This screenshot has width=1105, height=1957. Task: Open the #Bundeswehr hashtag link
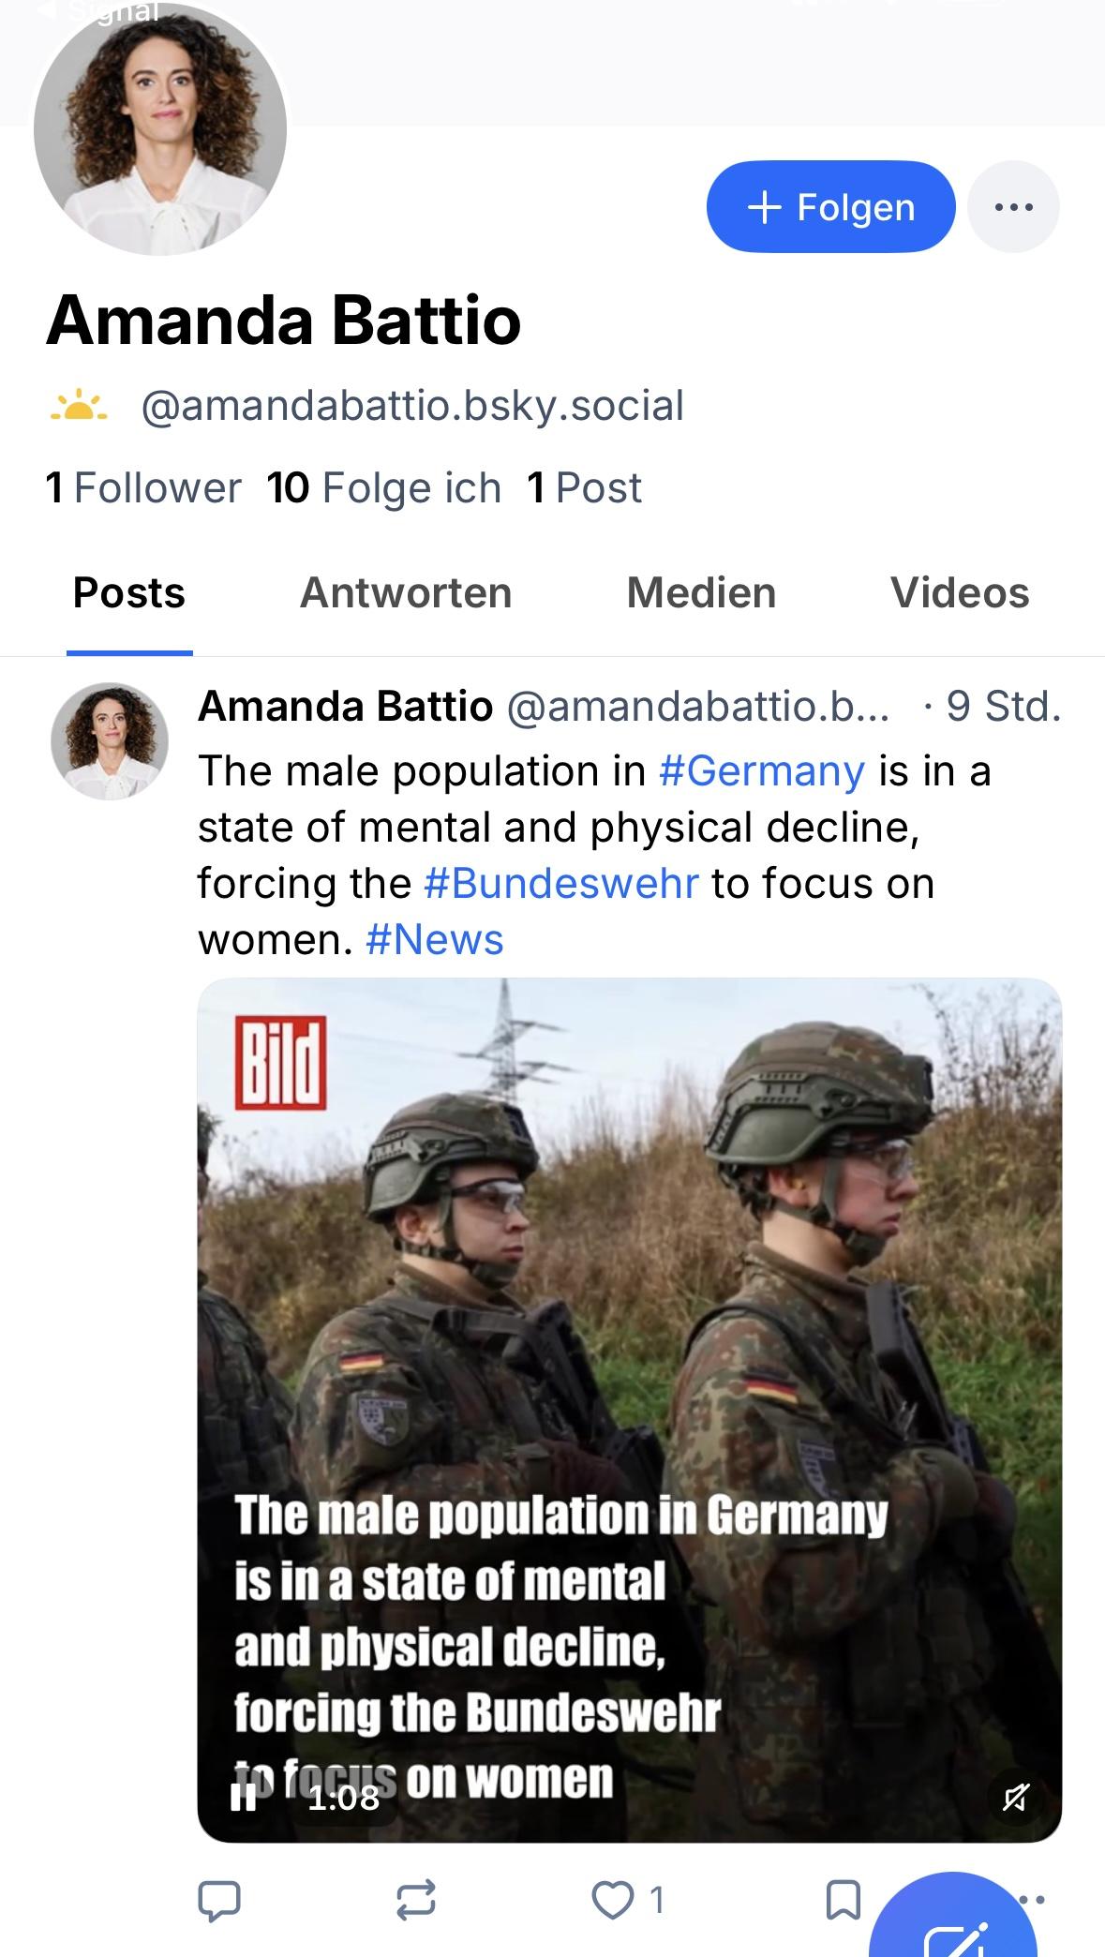click(x=561, y=884)
